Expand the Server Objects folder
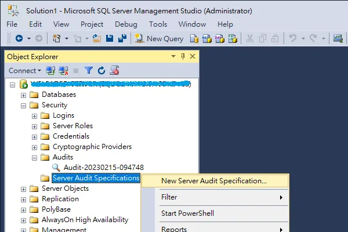The image size is (348, 232). coord(23,189)
